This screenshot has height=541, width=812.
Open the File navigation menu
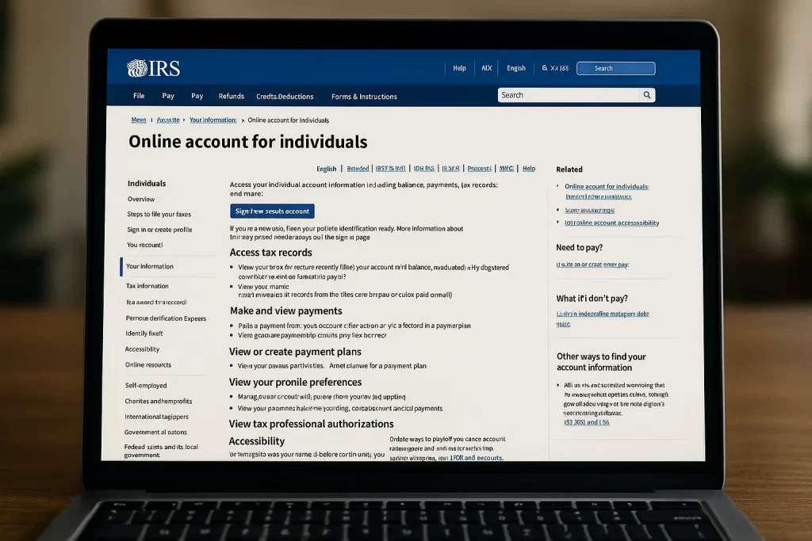click(139, 95)
